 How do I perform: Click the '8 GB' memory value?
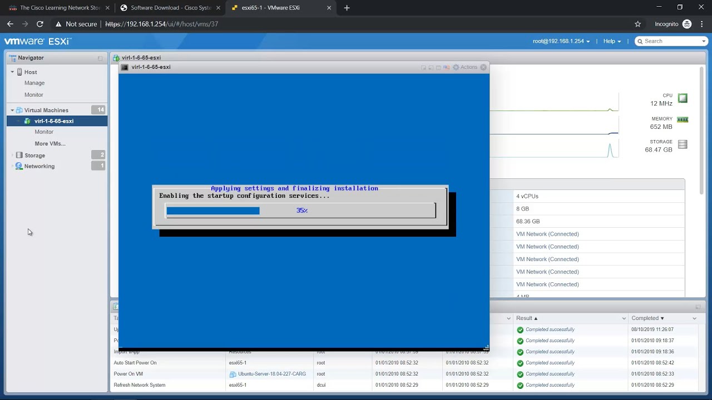coord(522,209)
